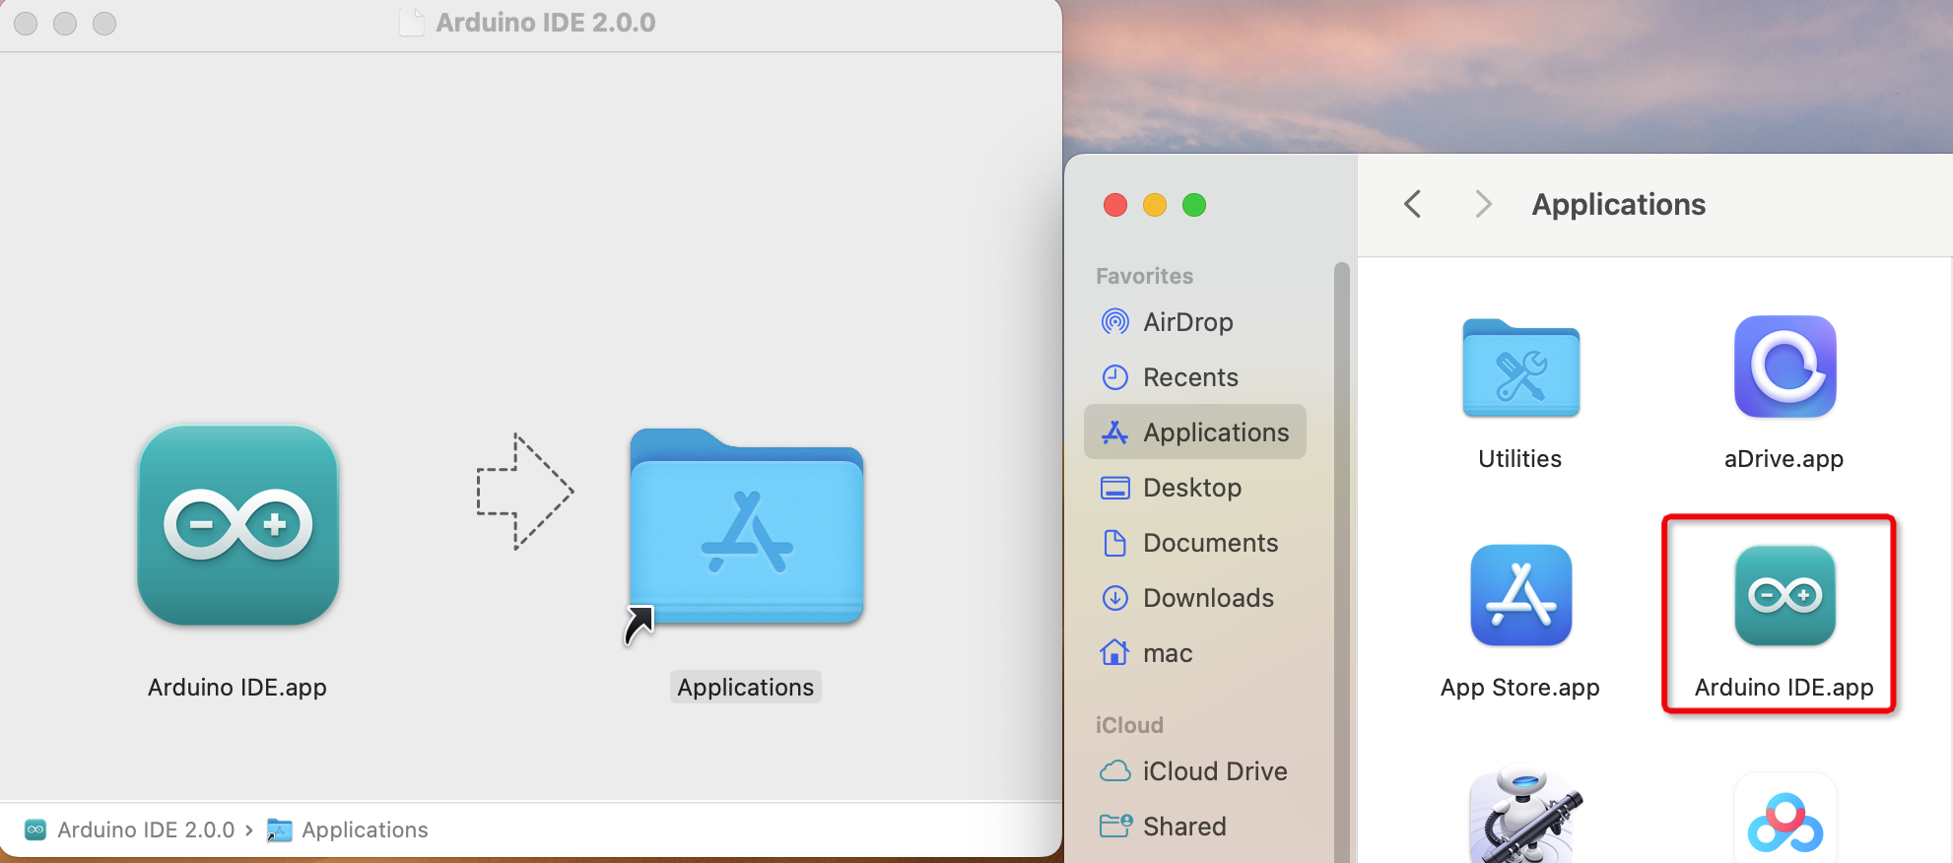Select Applications in Finder sidebar
1953x863 pixels.
tap(1195, 432)
